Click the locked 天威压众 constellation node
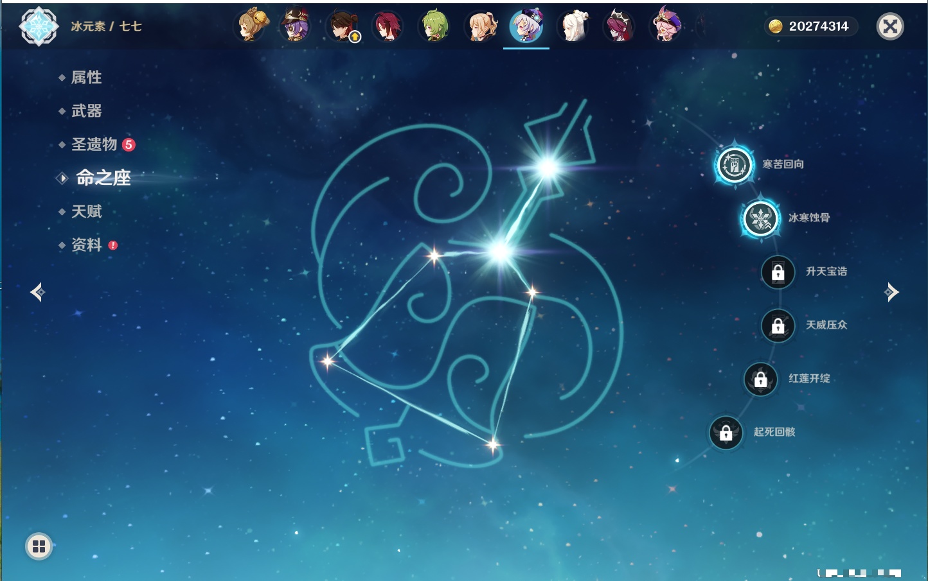Screen dimensions: 928x581 pyautogui.click(x=778, y=325)
